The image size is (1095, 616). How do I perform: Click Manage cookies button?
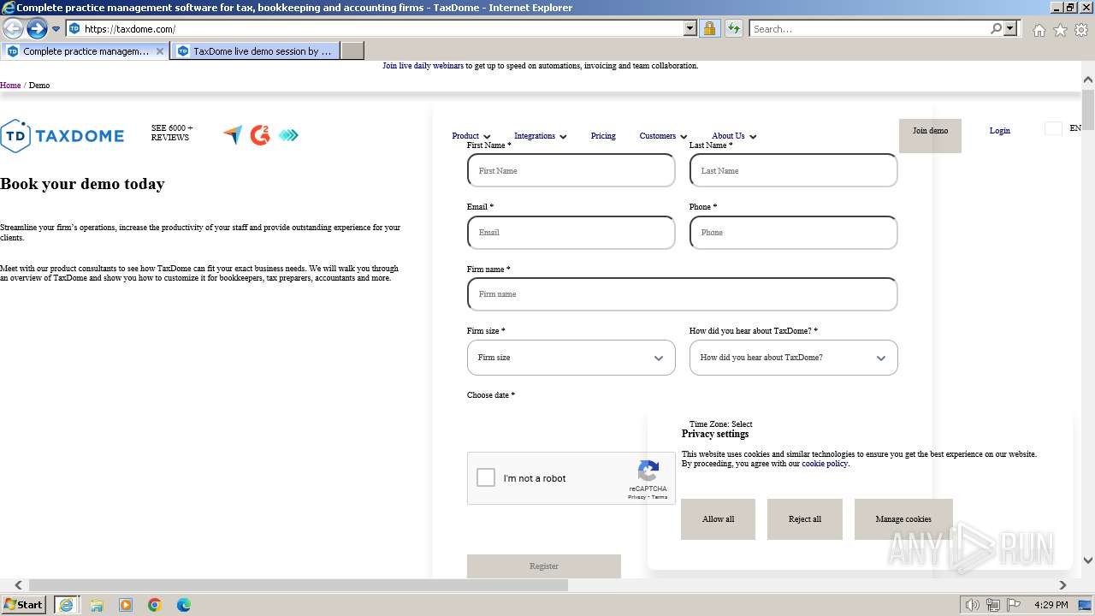[x=903, y=519]
